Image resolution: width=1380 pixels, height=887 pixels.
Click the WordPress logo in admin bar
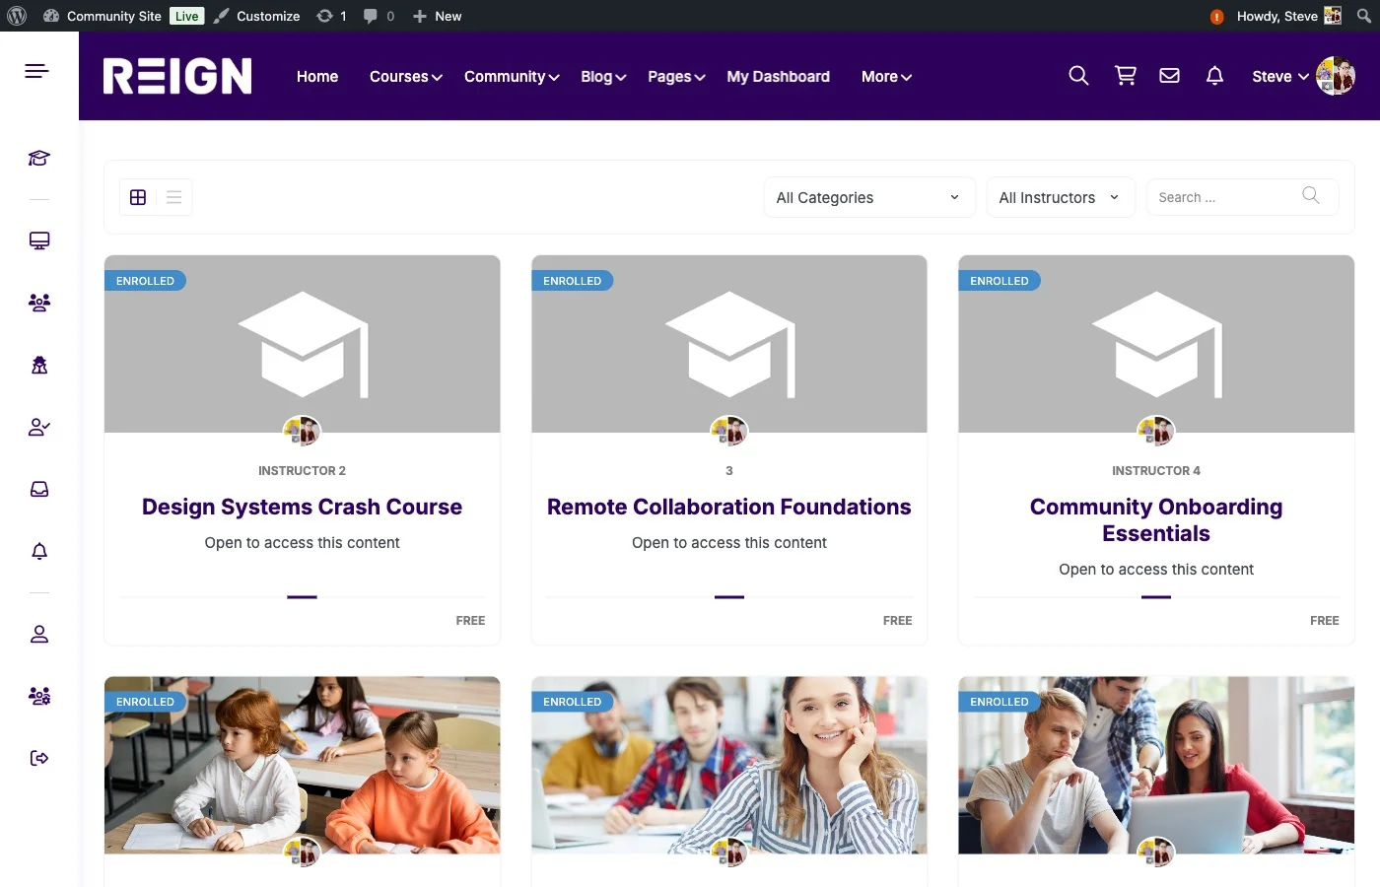[17, 16]
